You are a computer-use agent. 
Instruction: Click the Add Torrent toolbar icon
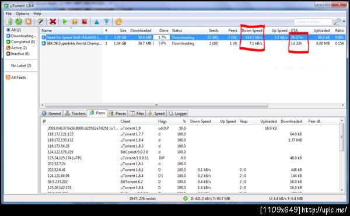coord(9,22)
